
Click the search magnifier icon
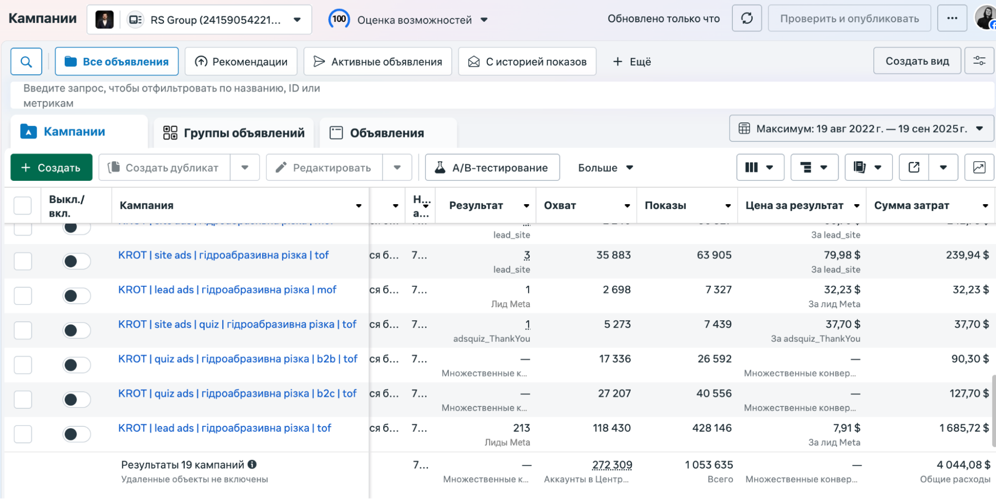click(x=26, y=62)
